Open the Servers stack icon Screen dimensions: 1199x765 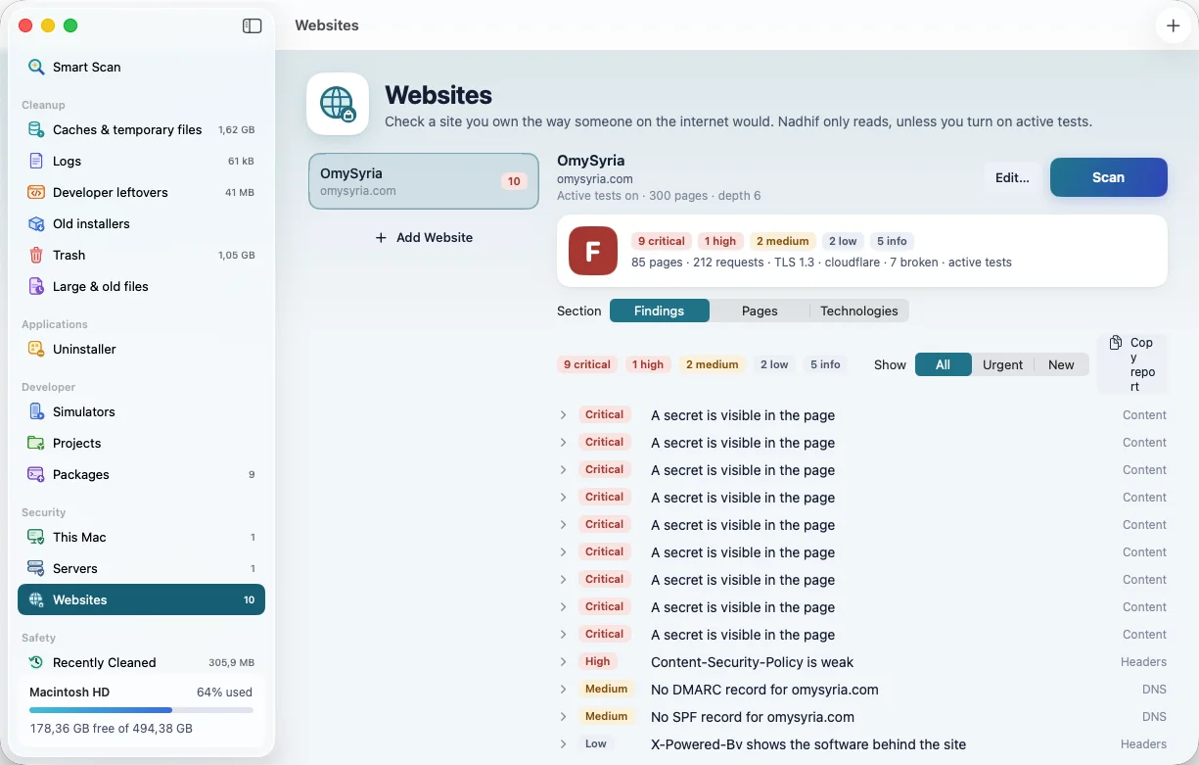[36, 568]
